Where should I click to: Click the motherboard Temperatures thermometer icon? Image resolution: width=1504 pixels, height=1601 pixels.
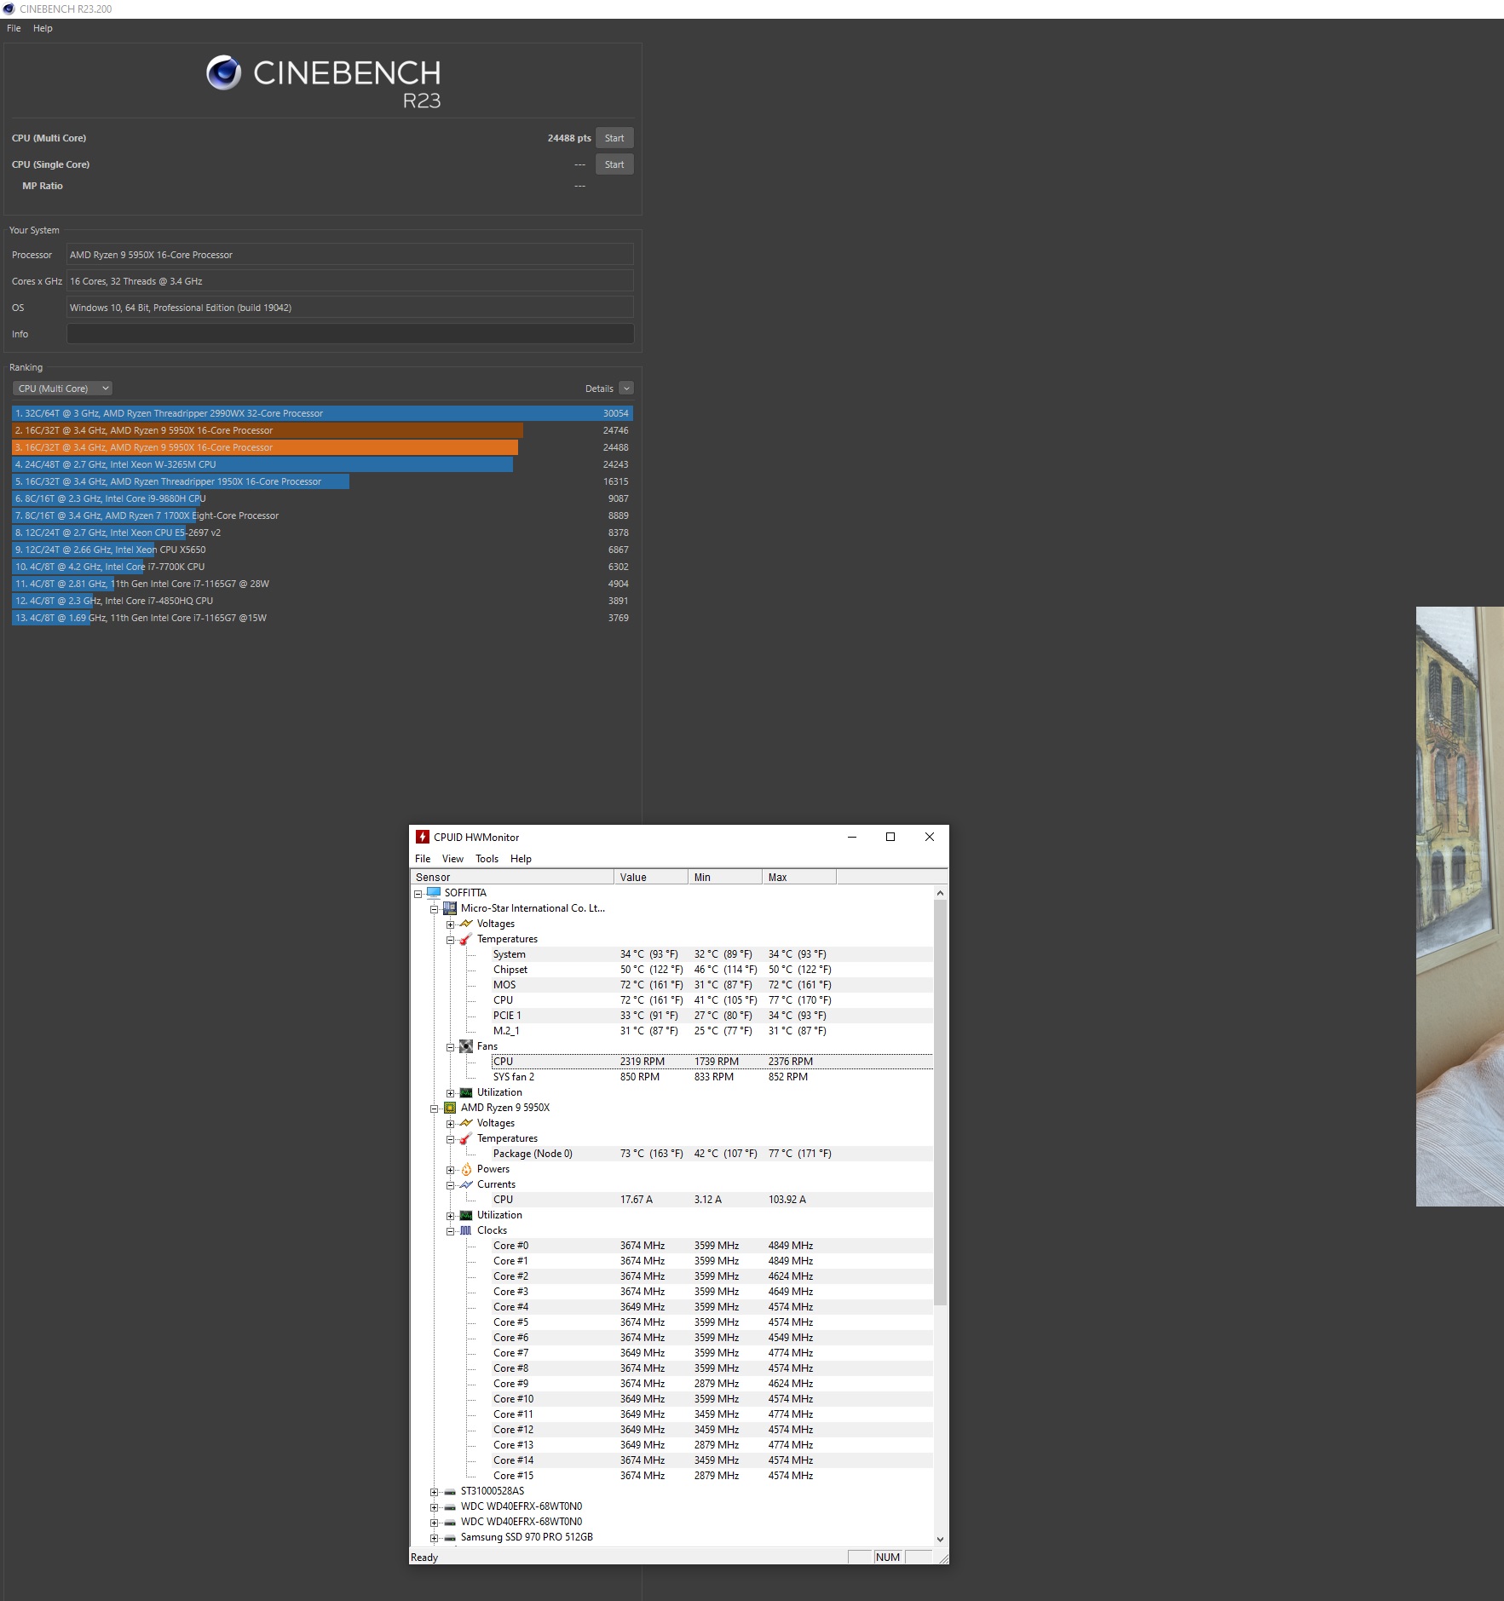465,939
